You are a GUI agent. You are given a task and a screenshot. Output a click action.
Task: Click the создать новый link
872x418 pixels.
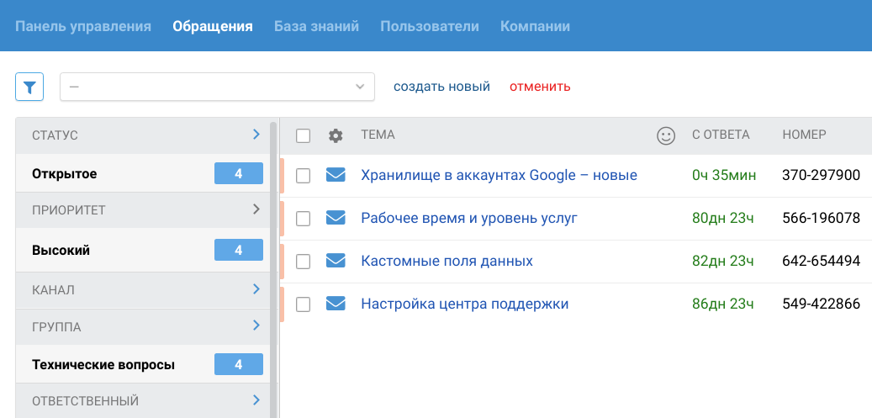point(441,87)
